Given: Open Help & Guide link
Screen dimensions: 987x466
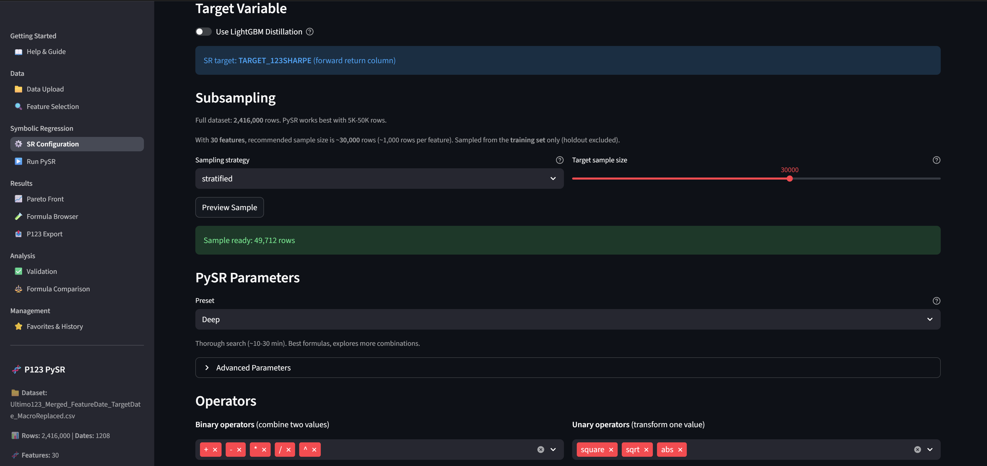Looking at the screenshot, I should (x=46, y=52).
